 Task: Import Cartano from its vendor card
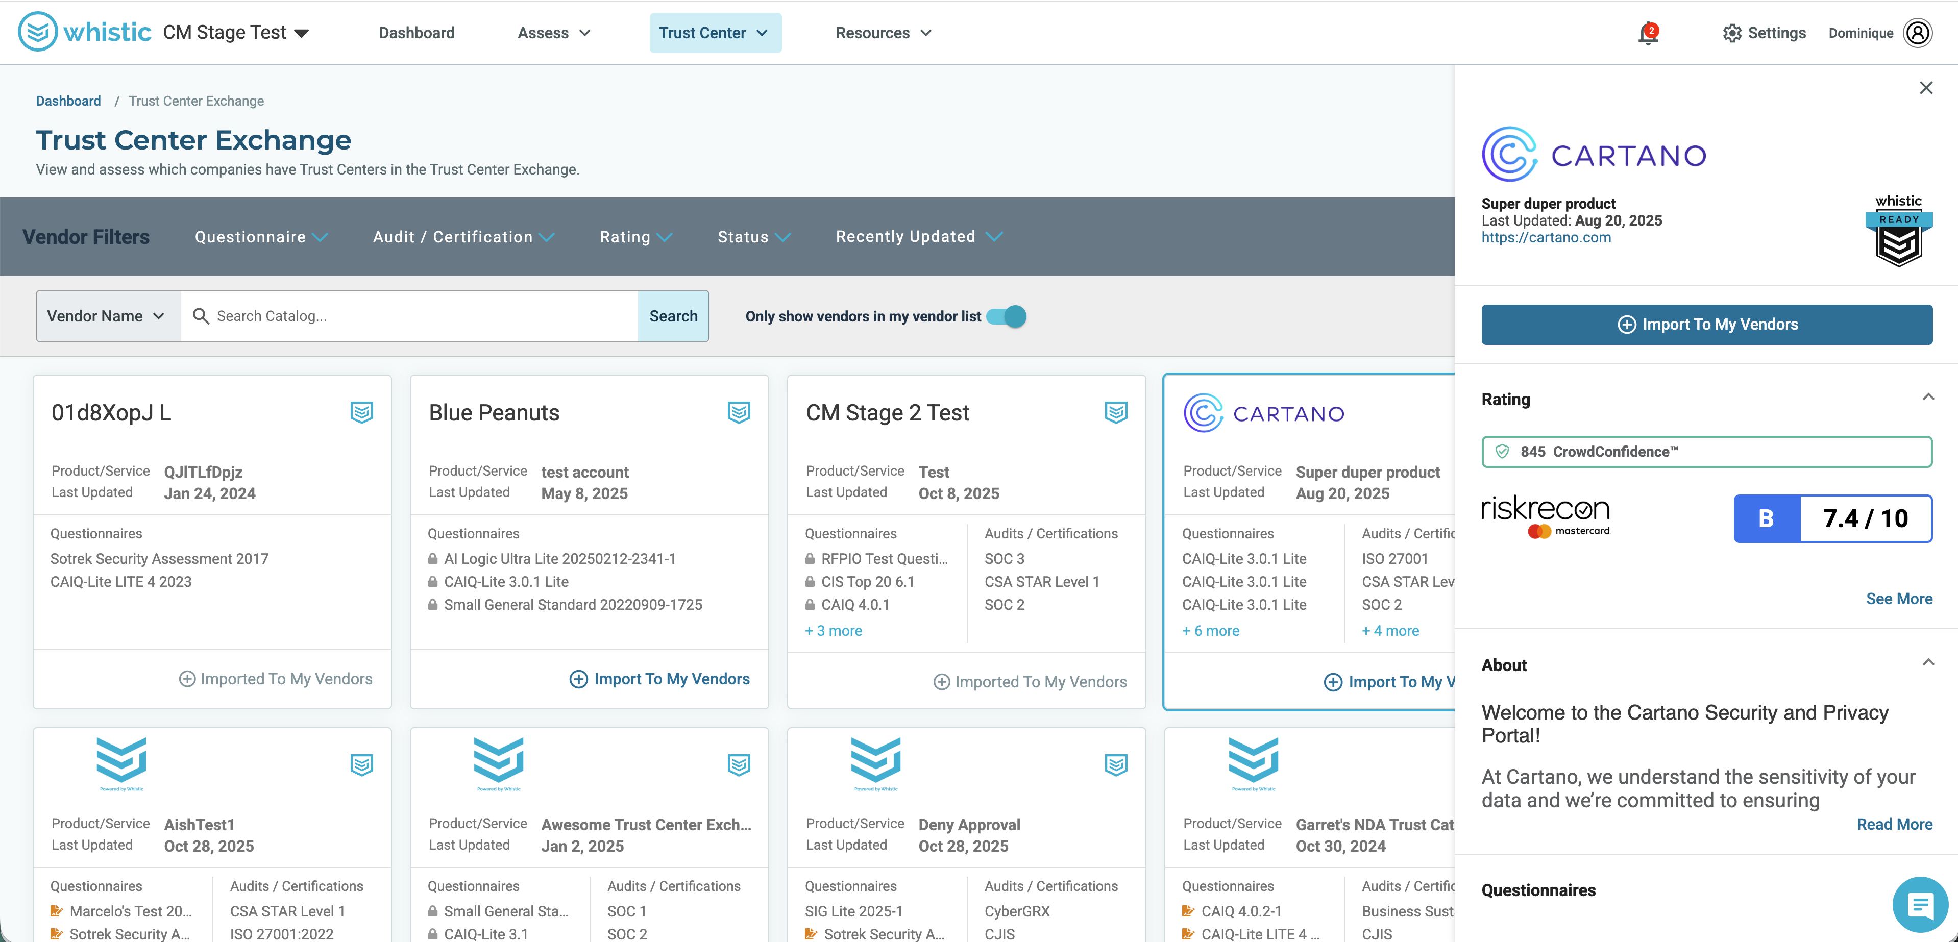click(1389, 682)
